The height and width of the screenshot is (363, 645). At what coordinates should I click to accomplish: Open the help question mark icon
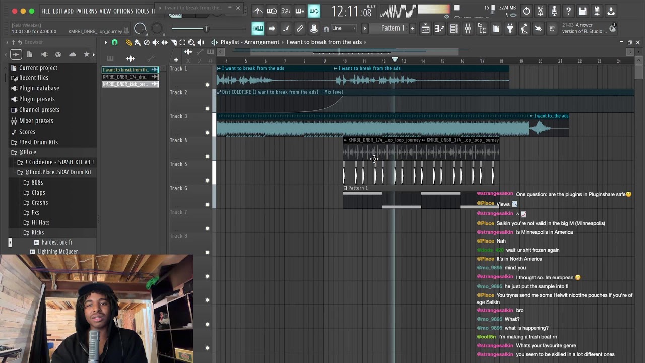(569, 11)
